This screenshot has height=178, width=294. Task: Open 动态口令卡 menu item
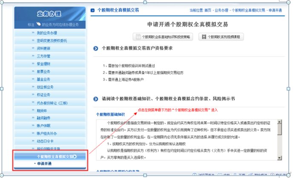click(x=50, y=141)
